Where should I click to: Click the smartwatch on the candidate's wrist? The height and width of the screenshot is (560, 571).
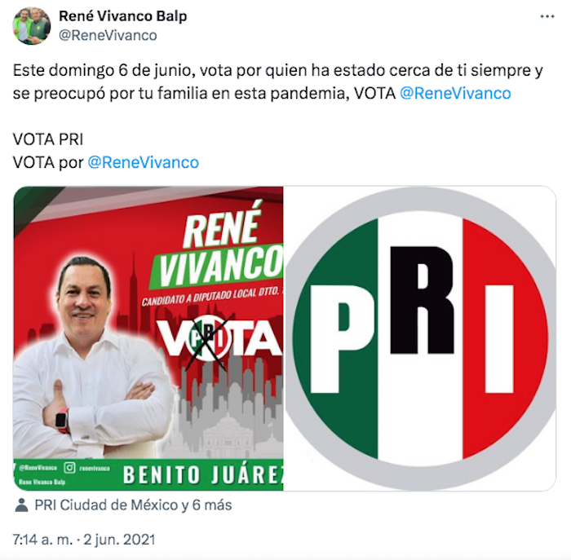[x=62, y=420]
